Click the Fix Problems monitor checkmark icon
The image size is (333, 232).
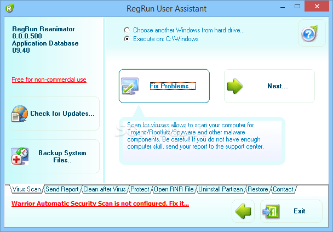131,86
